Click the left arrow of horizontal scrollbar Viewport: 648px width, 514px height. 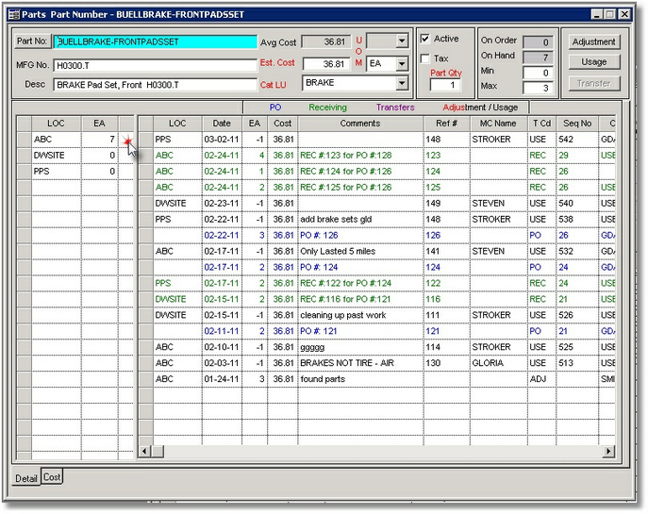[x=144, y=452]
